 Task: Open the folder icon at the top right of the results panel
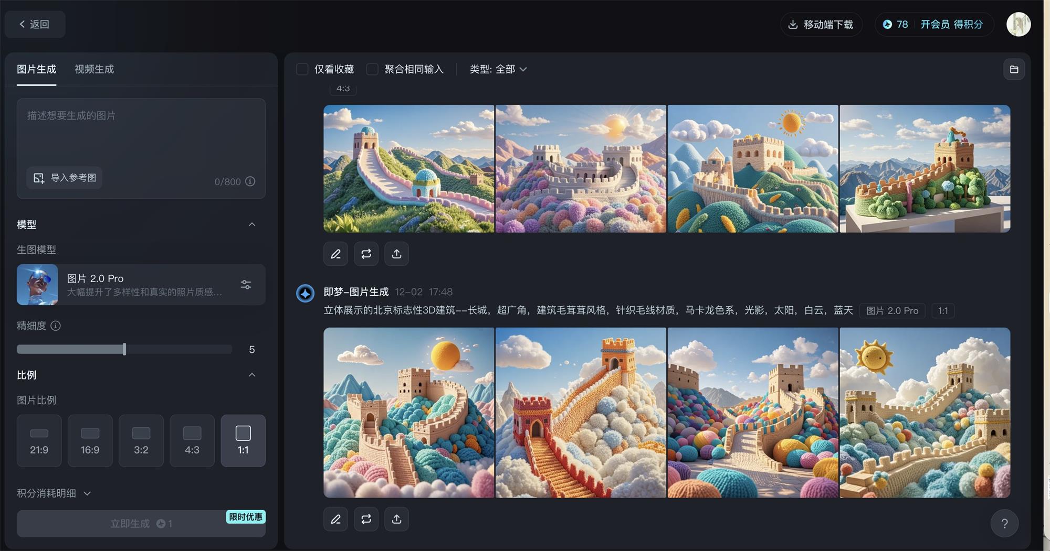(x=1014, y=69)
